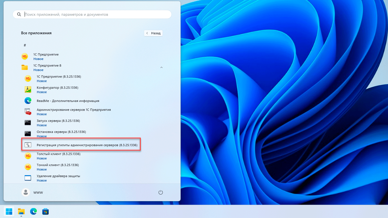Focus the search apps and documents field
This screenshot has width=388, height=218.
click(92, 14)
